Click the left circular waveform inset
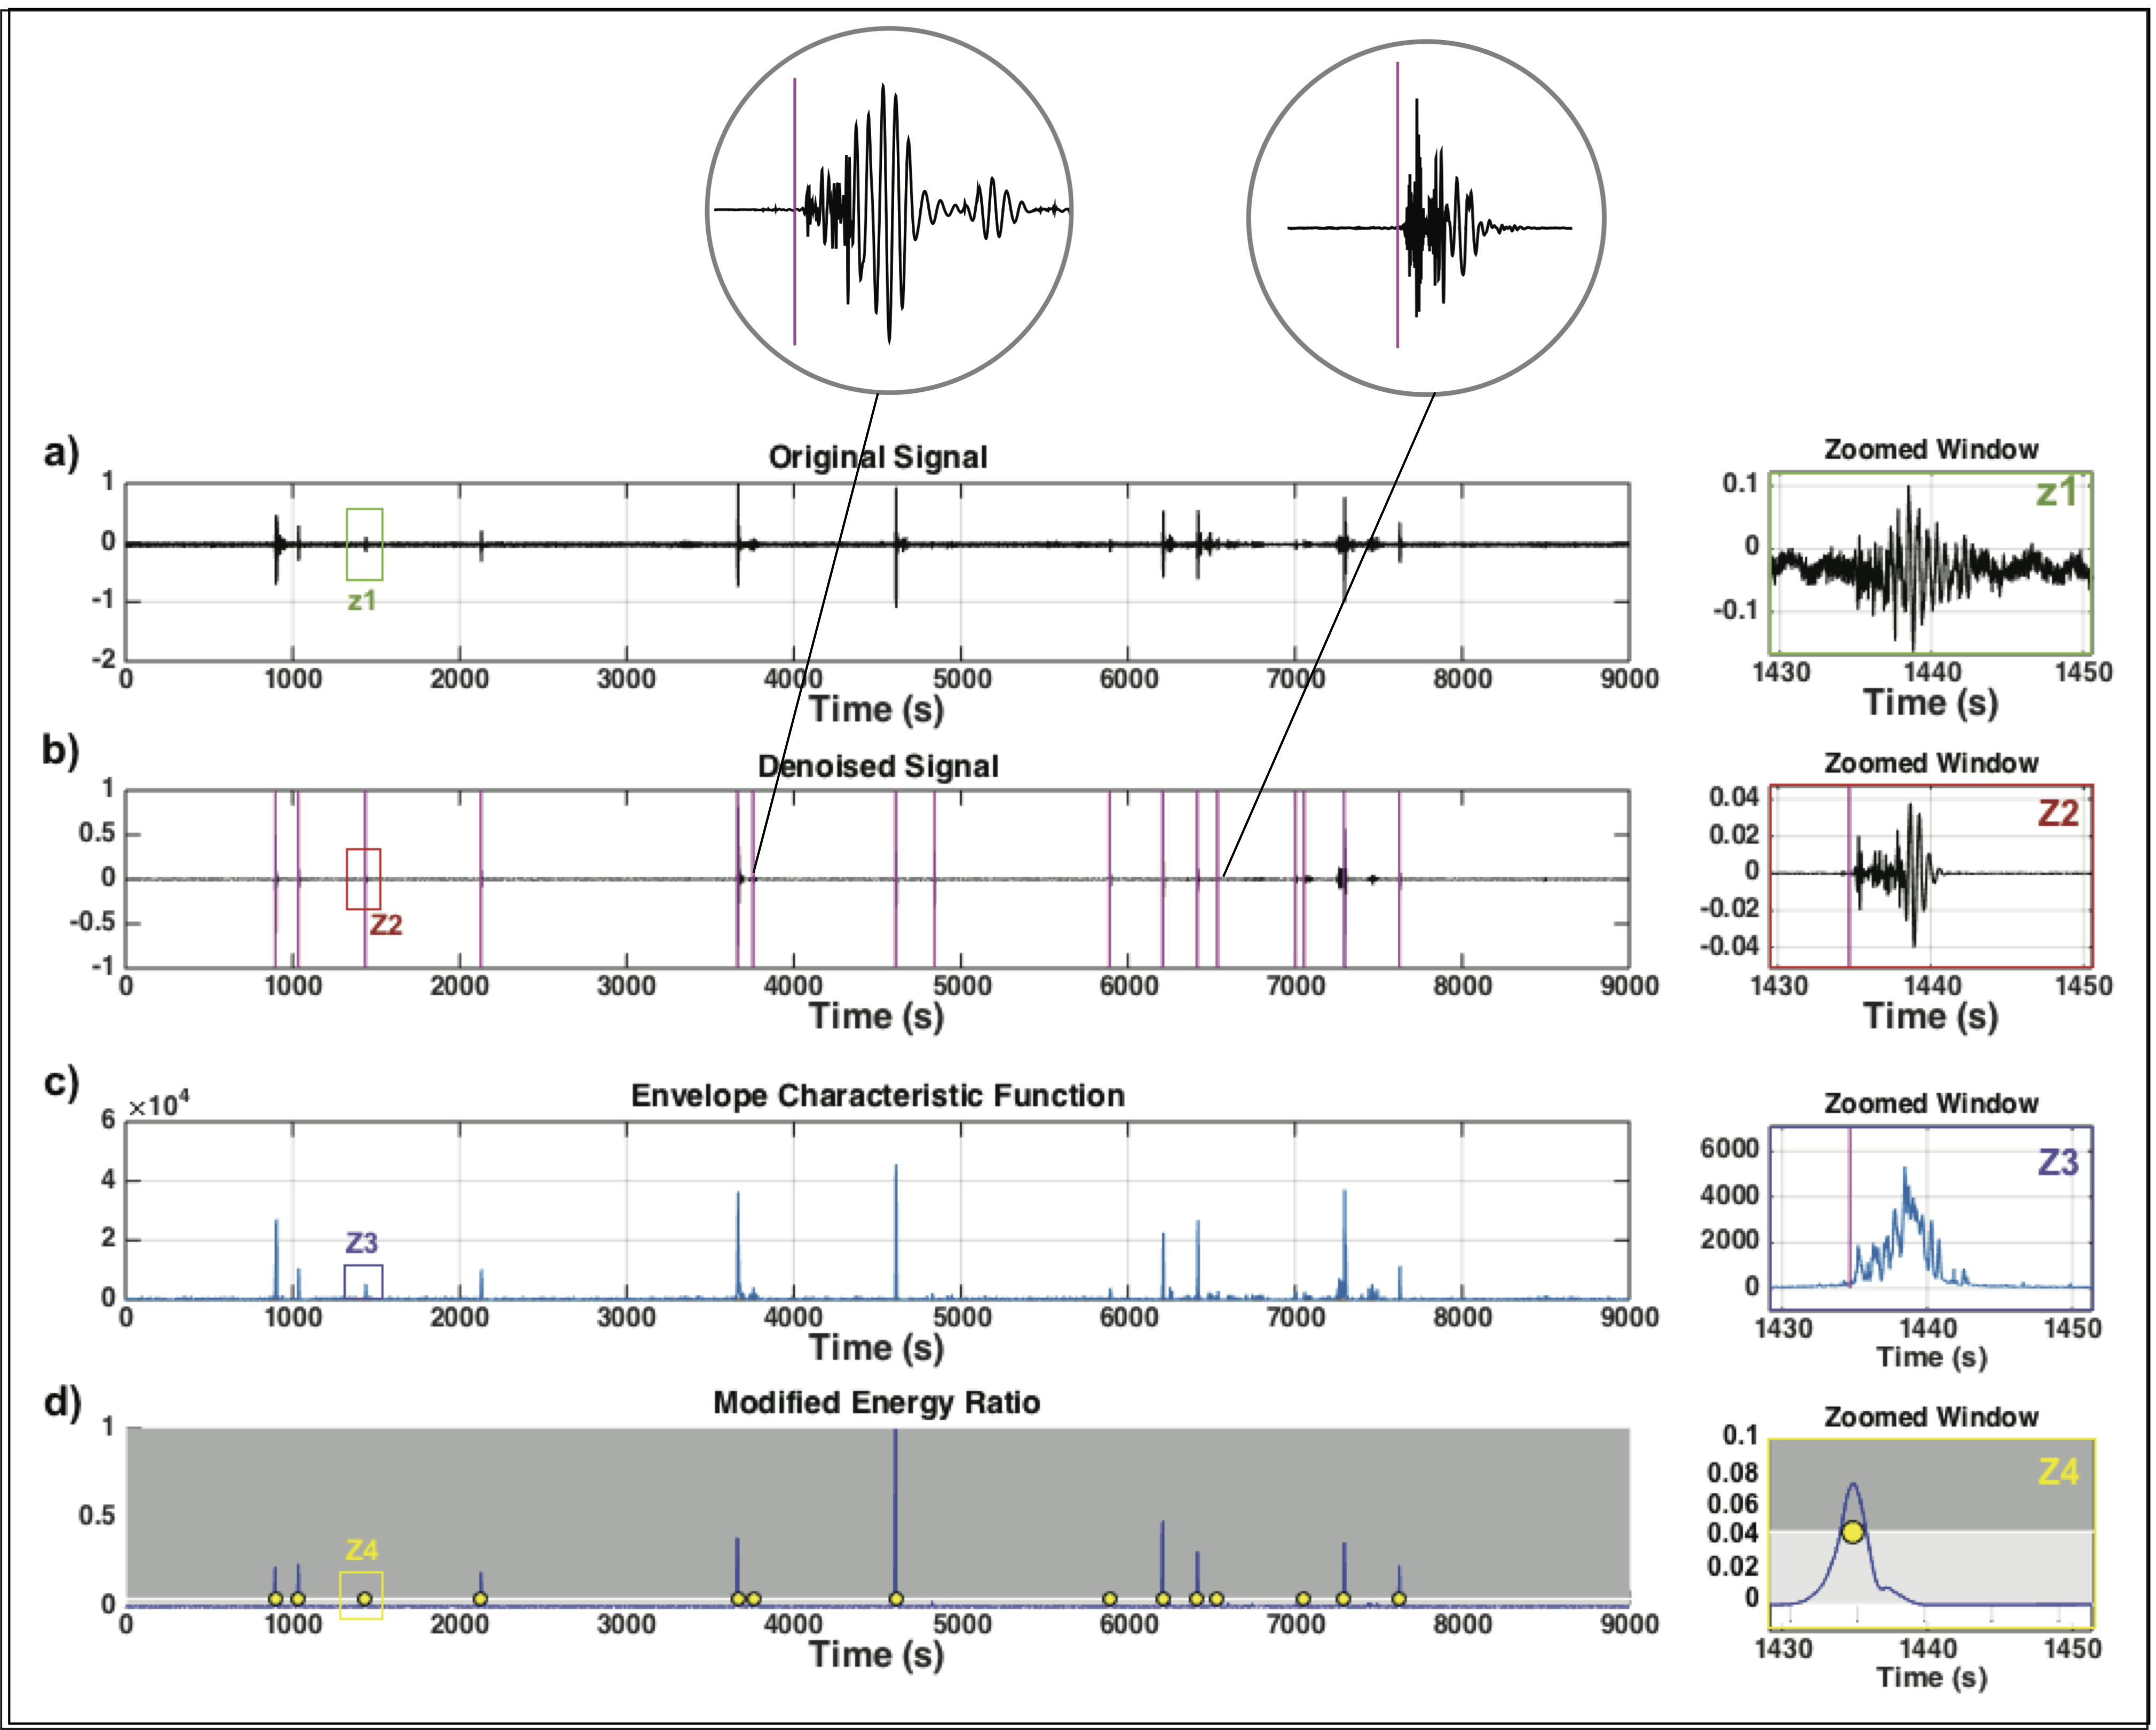The width and height of the screenshot is (2156, 1730). click(x=889, y=211)
